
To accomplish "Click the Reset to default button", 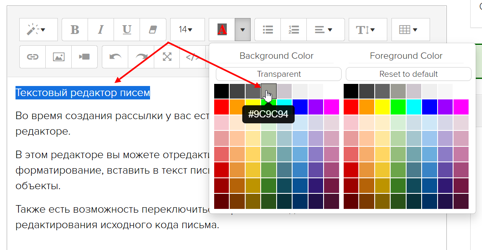I will point(408,74).
